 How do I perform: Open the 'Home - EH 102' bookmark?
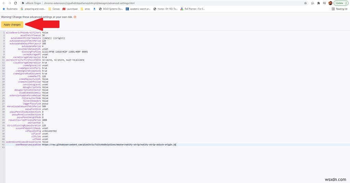[165, 9]
